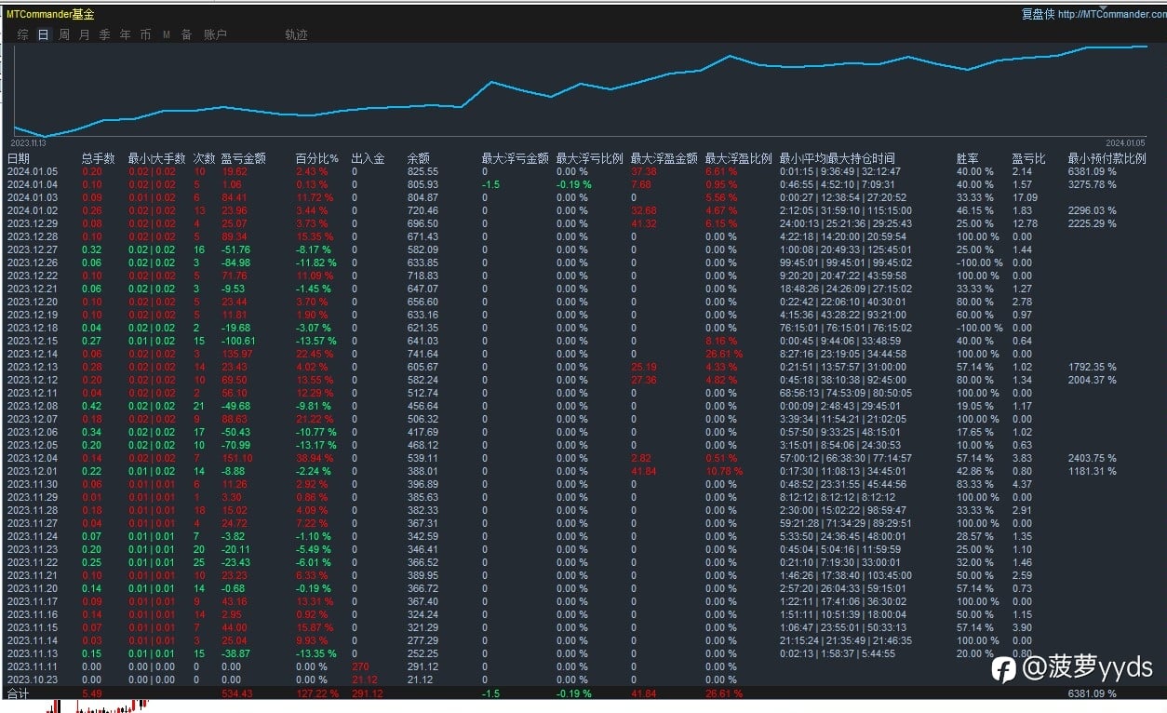The image size is (1167, 713).
Task: Click the 合计 totals row label
Action: tap(18, 693)
